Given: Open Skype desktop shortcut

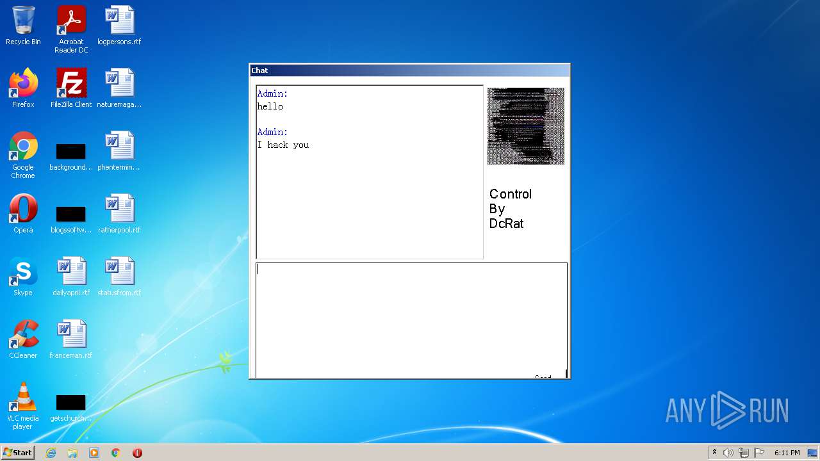Looking at the screenshot, I should click(x=23, y=277).
